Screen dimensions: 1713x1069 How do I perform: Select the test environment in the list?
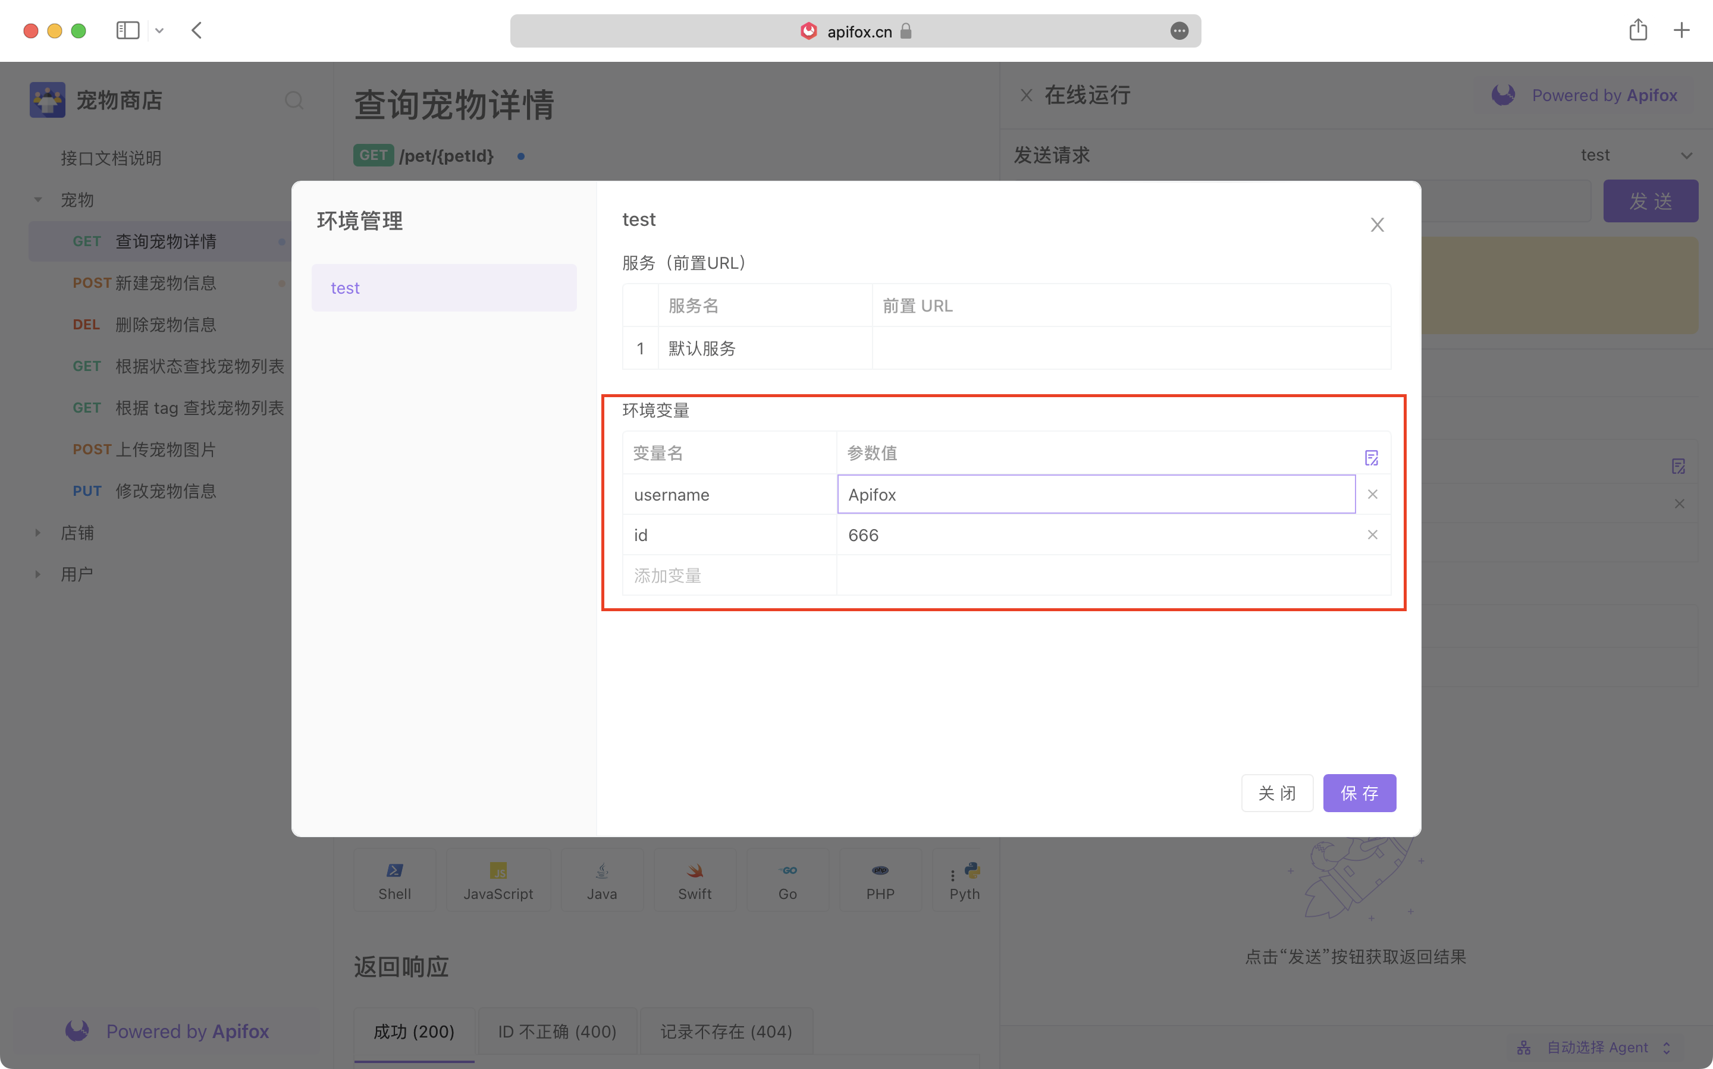pyautogui.click(x=444, y=288)
